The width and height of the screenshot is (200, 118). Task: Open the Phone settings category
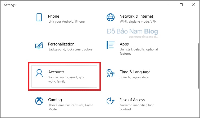click(x=53, y=16)
